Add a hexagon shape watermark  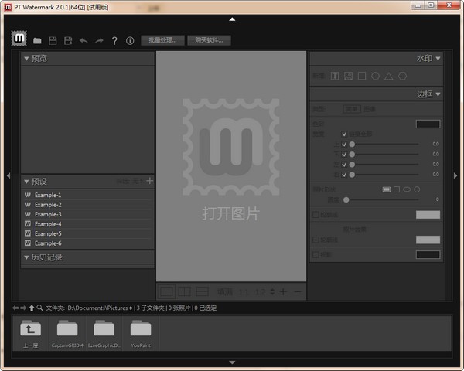(x=402, y=76)
